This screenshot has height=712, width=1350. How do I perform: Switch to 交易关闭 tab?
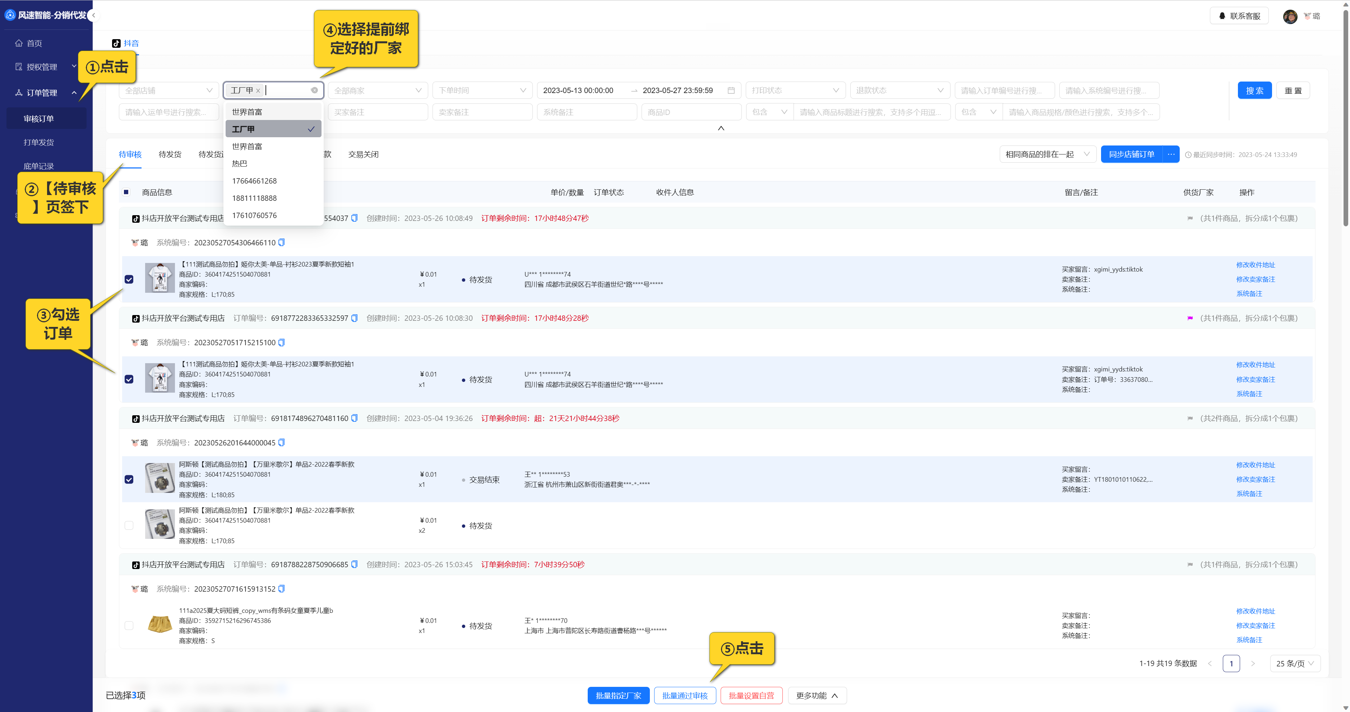point(363,154)
